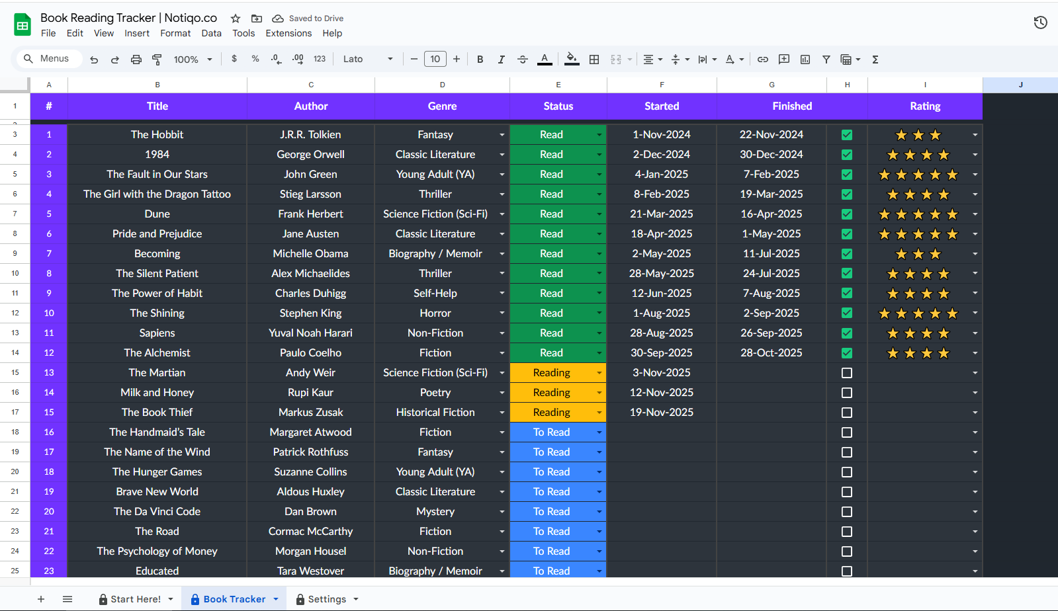
Task: Select the Paint format tool
Action: point(157,60)
